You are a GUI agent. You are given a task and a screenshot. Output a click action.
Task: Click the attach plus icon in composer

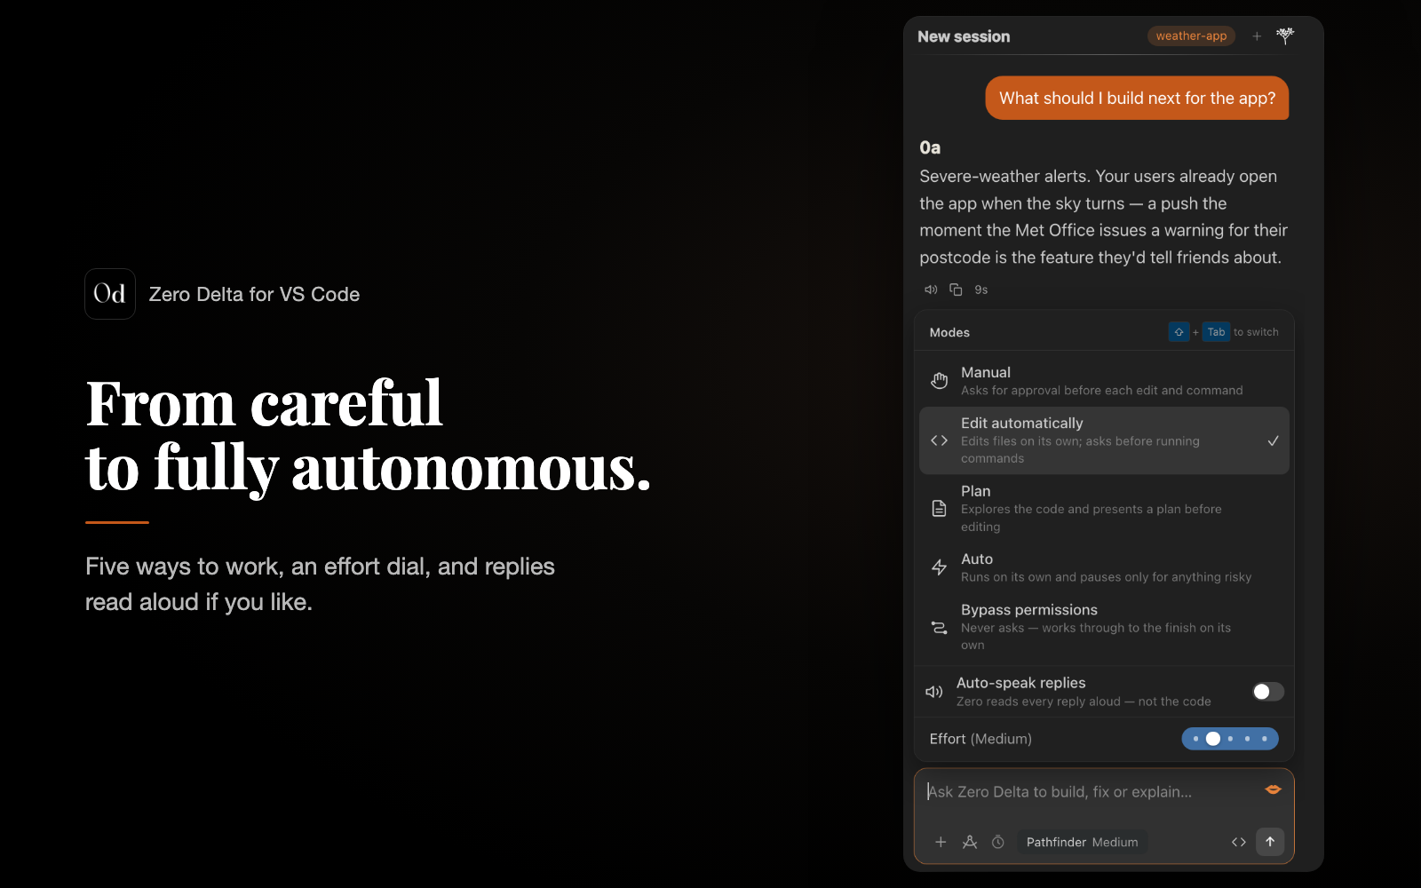[941, 842]
